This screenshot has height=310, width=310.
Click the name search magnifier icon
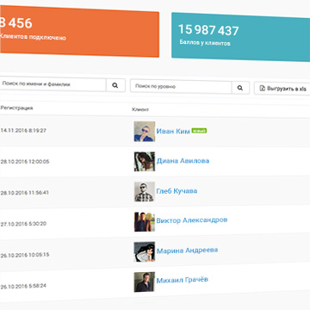[x=115, y=85]
